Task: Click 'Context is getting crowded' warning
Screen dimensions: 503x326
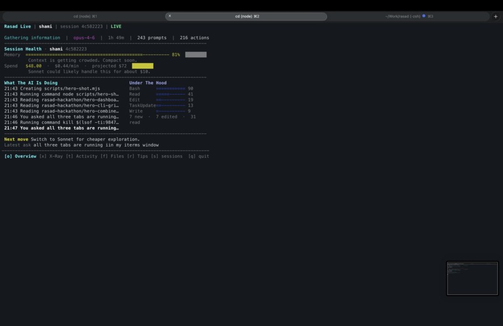Action: pyautogui.click(x=82, y=60)
